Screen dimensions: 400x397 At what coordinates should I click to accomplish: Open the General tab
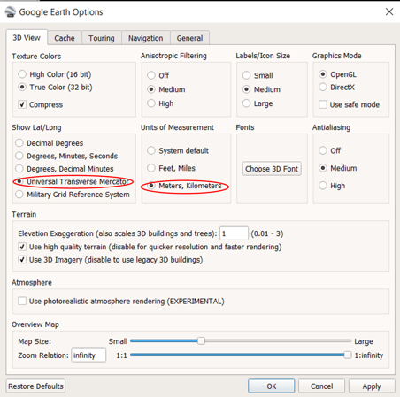tap(189, 38)
